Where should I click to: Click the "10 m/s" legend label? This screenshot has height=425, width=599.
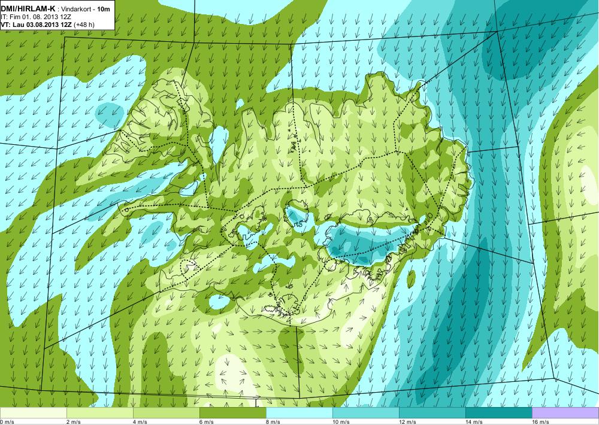click(x=341, y=422)
